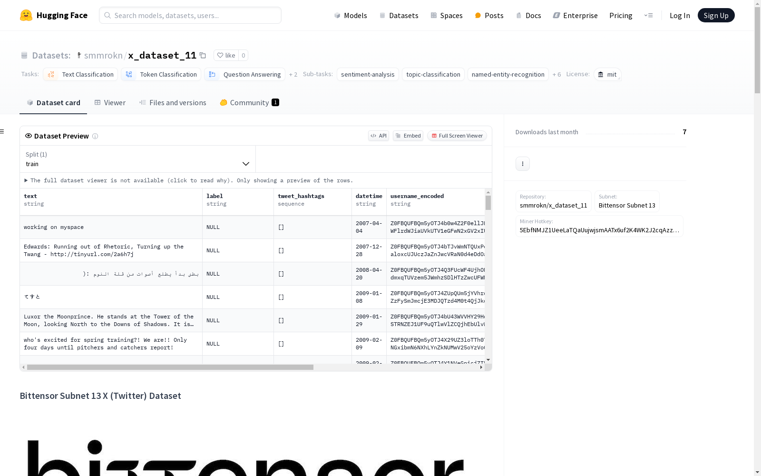Click the like count '0'

[x=244, y=55]
